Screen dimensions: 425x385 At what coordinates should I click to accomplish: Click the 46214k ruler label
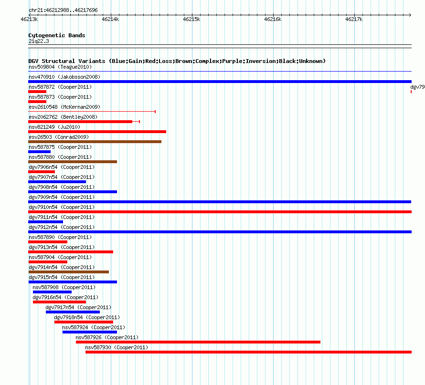click(x=110, y=19)
